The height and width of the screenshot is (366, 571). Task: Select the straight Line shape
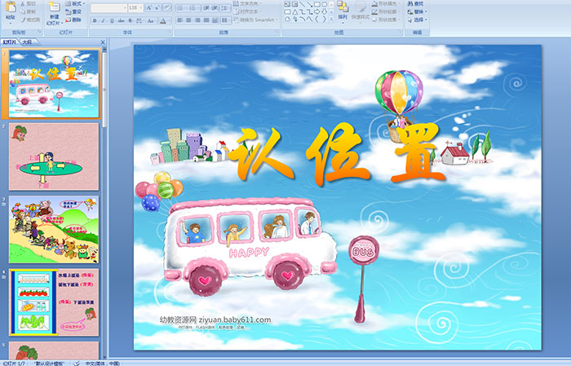click(x=303, y=4)
